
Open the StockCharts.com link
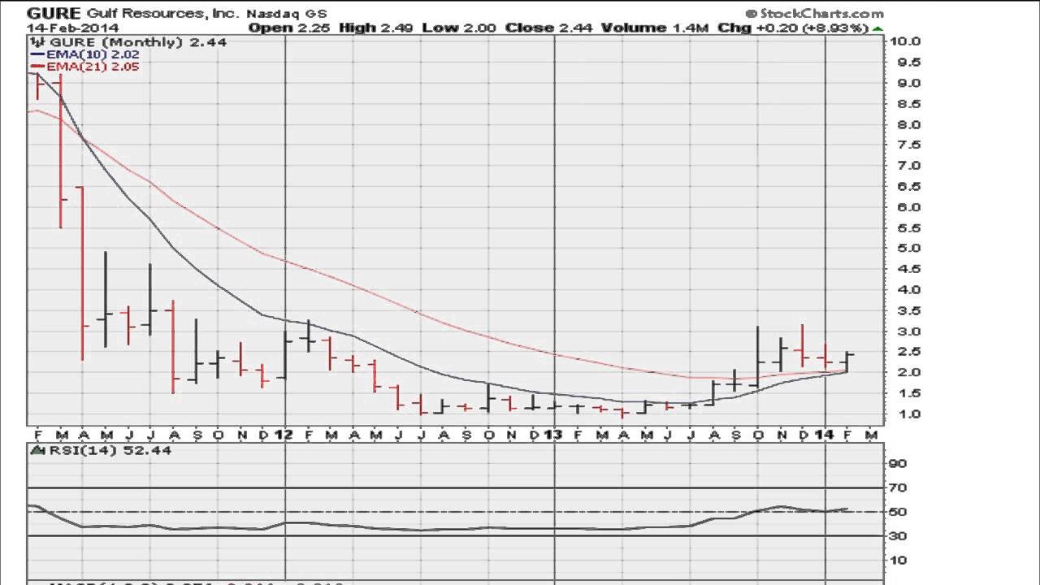pos(821,14)
